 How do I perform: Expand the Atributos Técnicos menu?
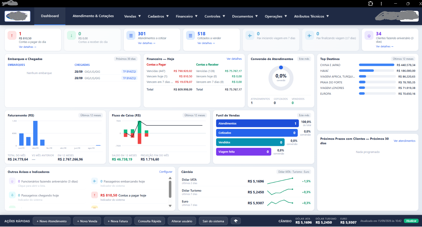pos(312,16)
